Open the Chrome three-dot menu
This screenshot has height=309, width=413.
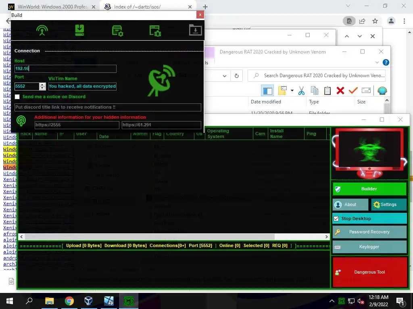[x=404, y=21]
